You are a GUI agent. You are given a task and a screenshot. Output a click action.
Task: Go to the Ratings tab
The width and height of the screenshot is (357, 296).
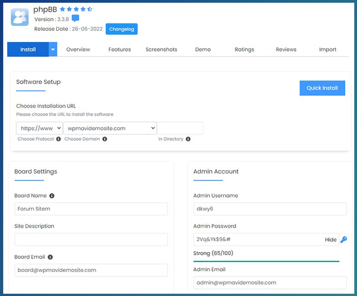(245, 49)
